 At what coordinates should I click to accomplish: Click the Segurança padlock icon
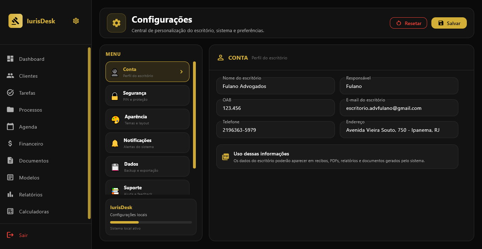point(115,96)
